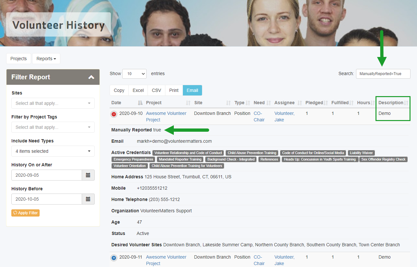Viewport: 417px width, 267px height.
Task: Click the Email export button
Action: point(192,90)
